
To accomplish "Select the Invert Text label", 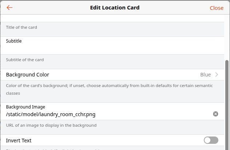I will (x=19, y=141).
